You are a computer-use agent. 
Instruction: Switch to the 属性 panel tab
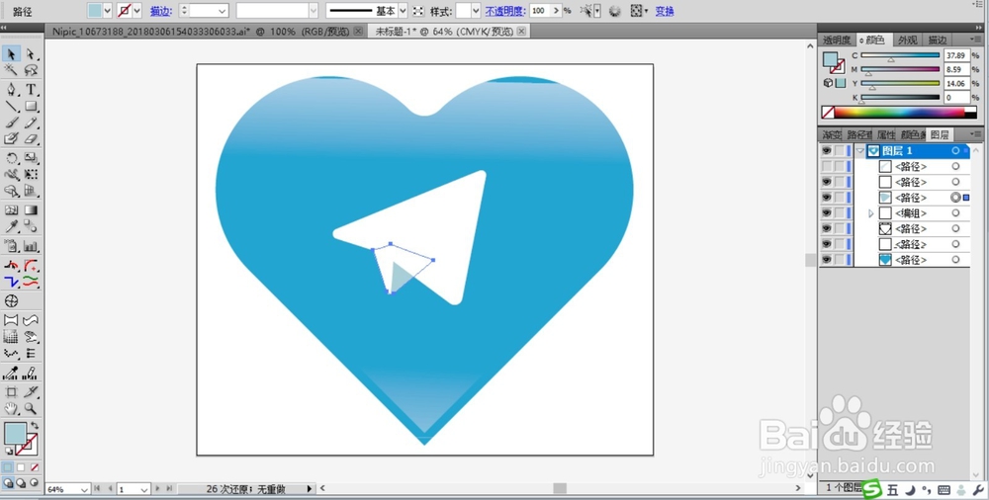(885, 135)
